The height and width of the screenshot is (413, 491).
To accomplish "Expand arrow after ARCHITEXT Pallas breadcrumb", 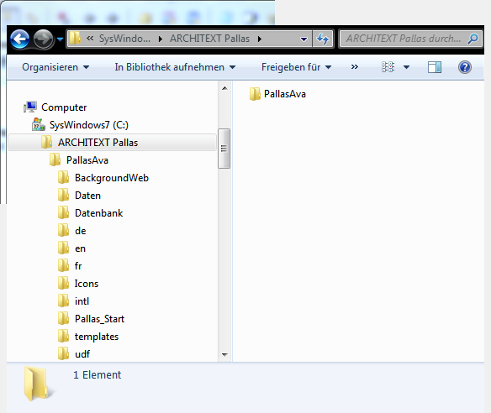I will coord(259,39).
